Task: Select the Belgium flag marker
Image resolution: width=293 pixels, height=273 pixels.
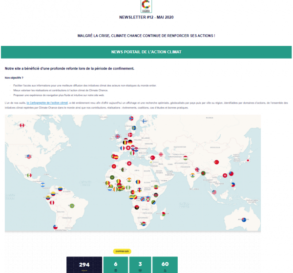Action: point(125,143)
